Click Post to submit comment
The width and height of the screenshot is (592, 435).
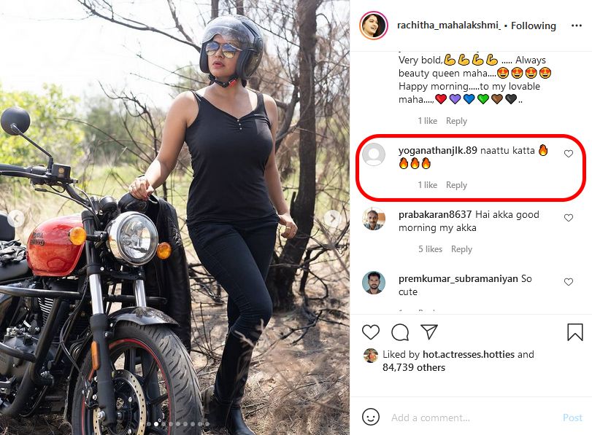click(572, 418)
